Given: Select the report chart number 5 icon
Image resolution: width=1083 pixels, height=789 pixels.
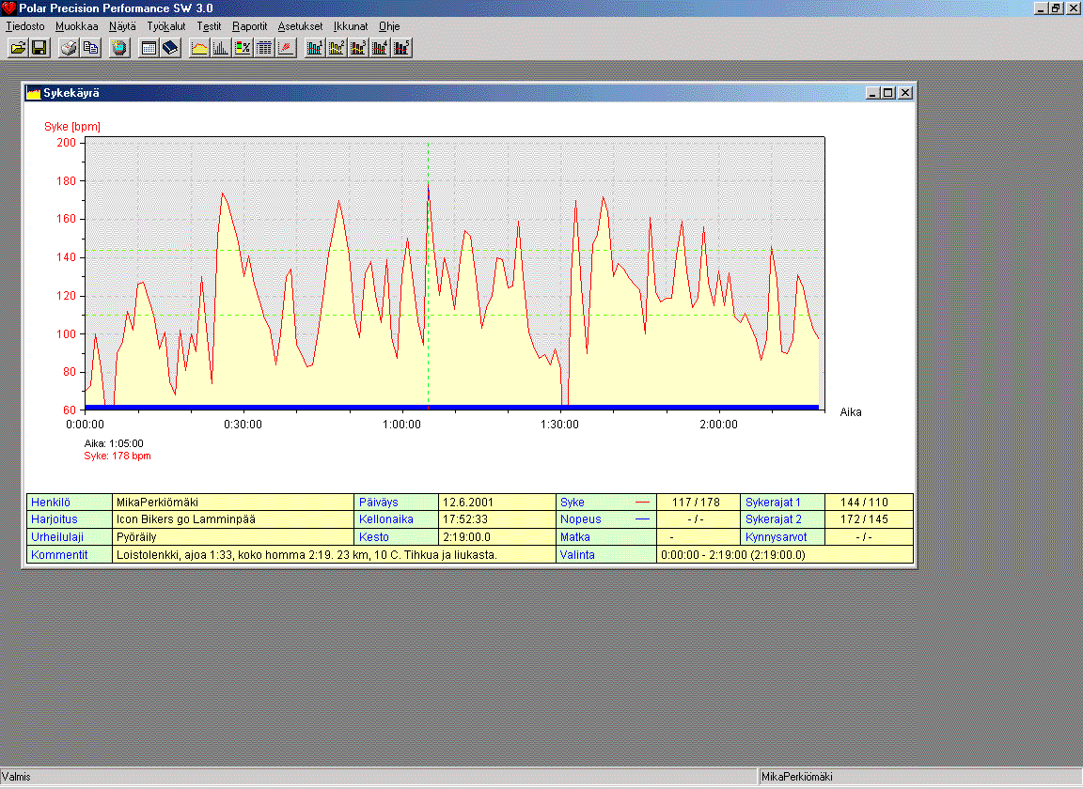Looking at the screenshot, I should [x=401, y=48].
